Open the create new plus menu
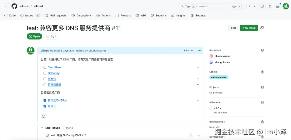The width and height of the screenshot is (291, 140). click(x=252, y=6)
